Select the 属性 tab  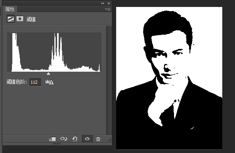[10, 9]
